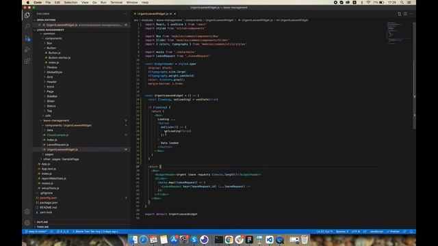The width and height of the screenshot is (438, 246).
Task: Collapse the OPEN EDITORS section
Action: tap(46, 20)
